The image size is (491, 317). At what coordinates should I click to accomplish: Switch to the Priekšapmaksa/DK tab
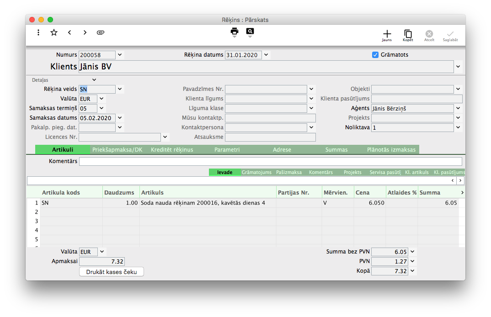117,149
